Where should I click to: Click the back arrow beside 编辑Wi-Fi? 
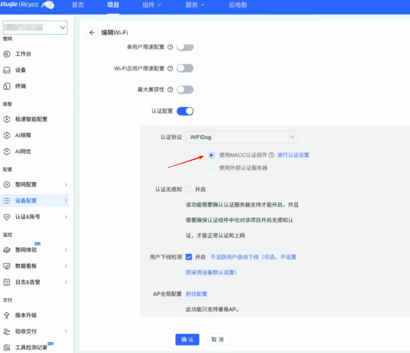(x=92, y=33)
